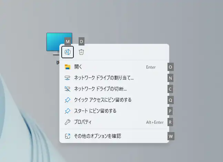
Task: Open その他のオプションを確認
Action: [x=114, y=136]
